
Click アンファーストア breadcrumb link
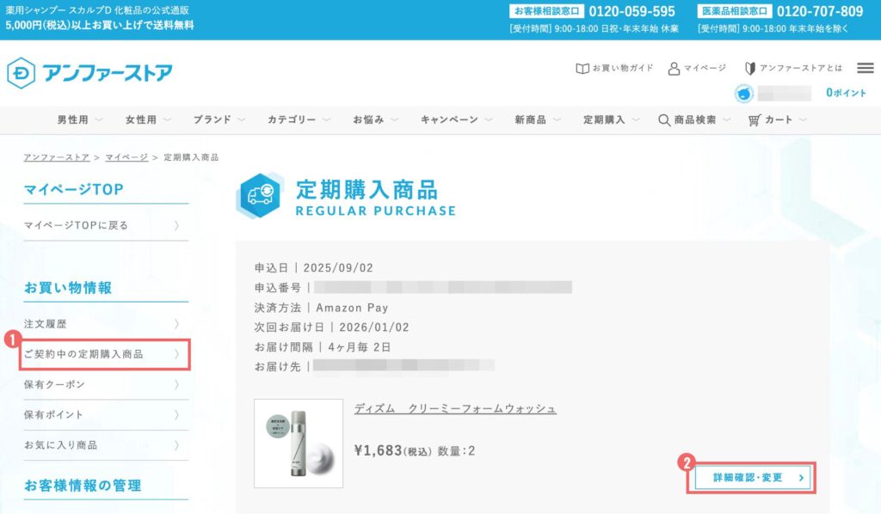(x=56, y=157)
